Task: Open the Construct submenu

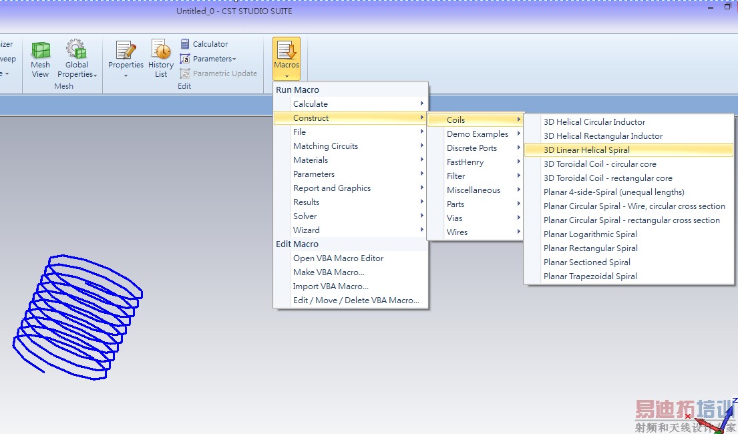Action: (x=351, y=118)
